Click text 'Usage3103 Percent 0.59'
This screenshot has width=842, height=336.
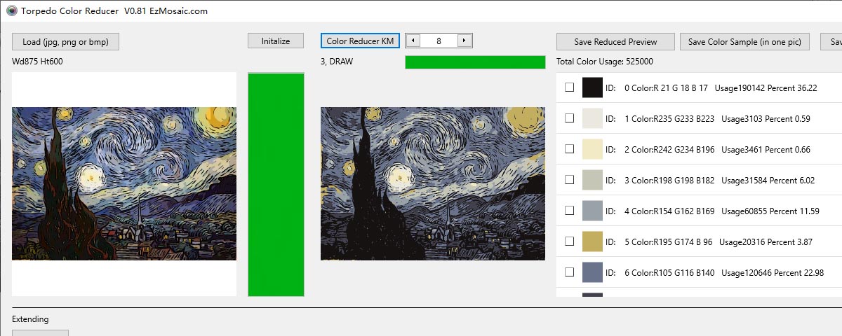point(766,119)
